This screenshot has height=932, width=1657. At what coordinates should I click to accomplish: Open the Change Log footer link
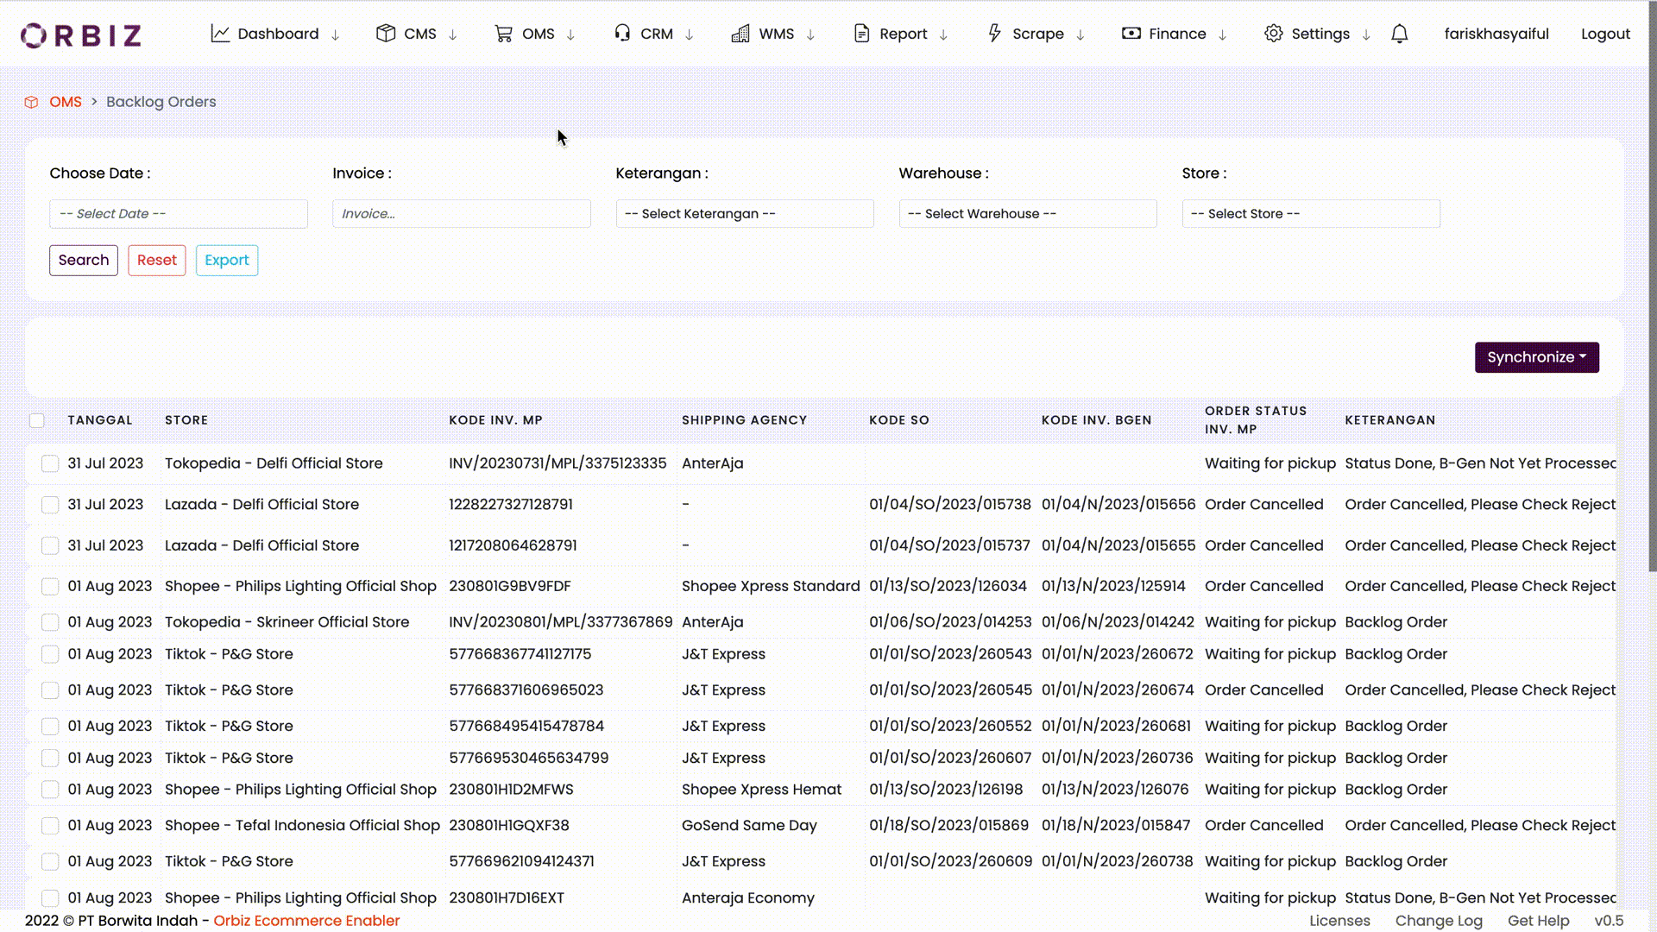coord(1439,921)
